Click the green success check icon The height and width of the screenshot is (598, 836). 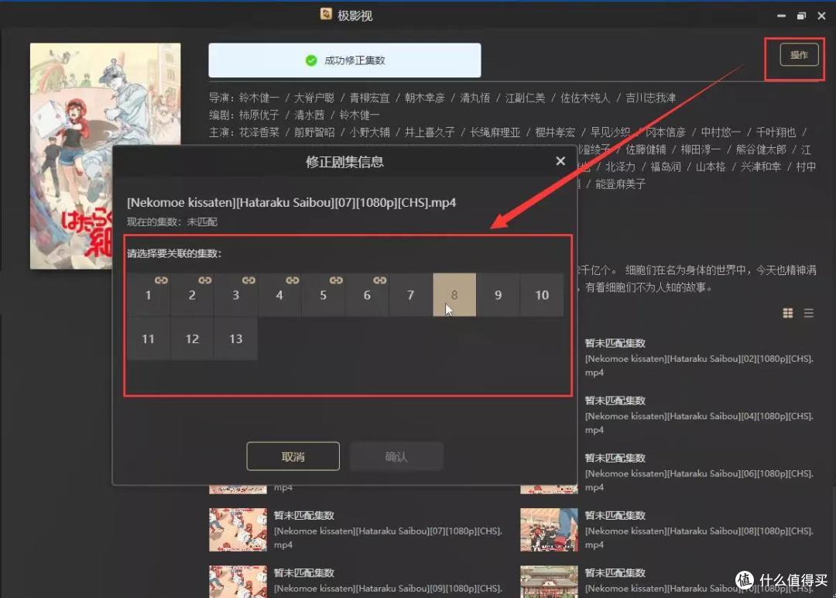tap(311, 60)
